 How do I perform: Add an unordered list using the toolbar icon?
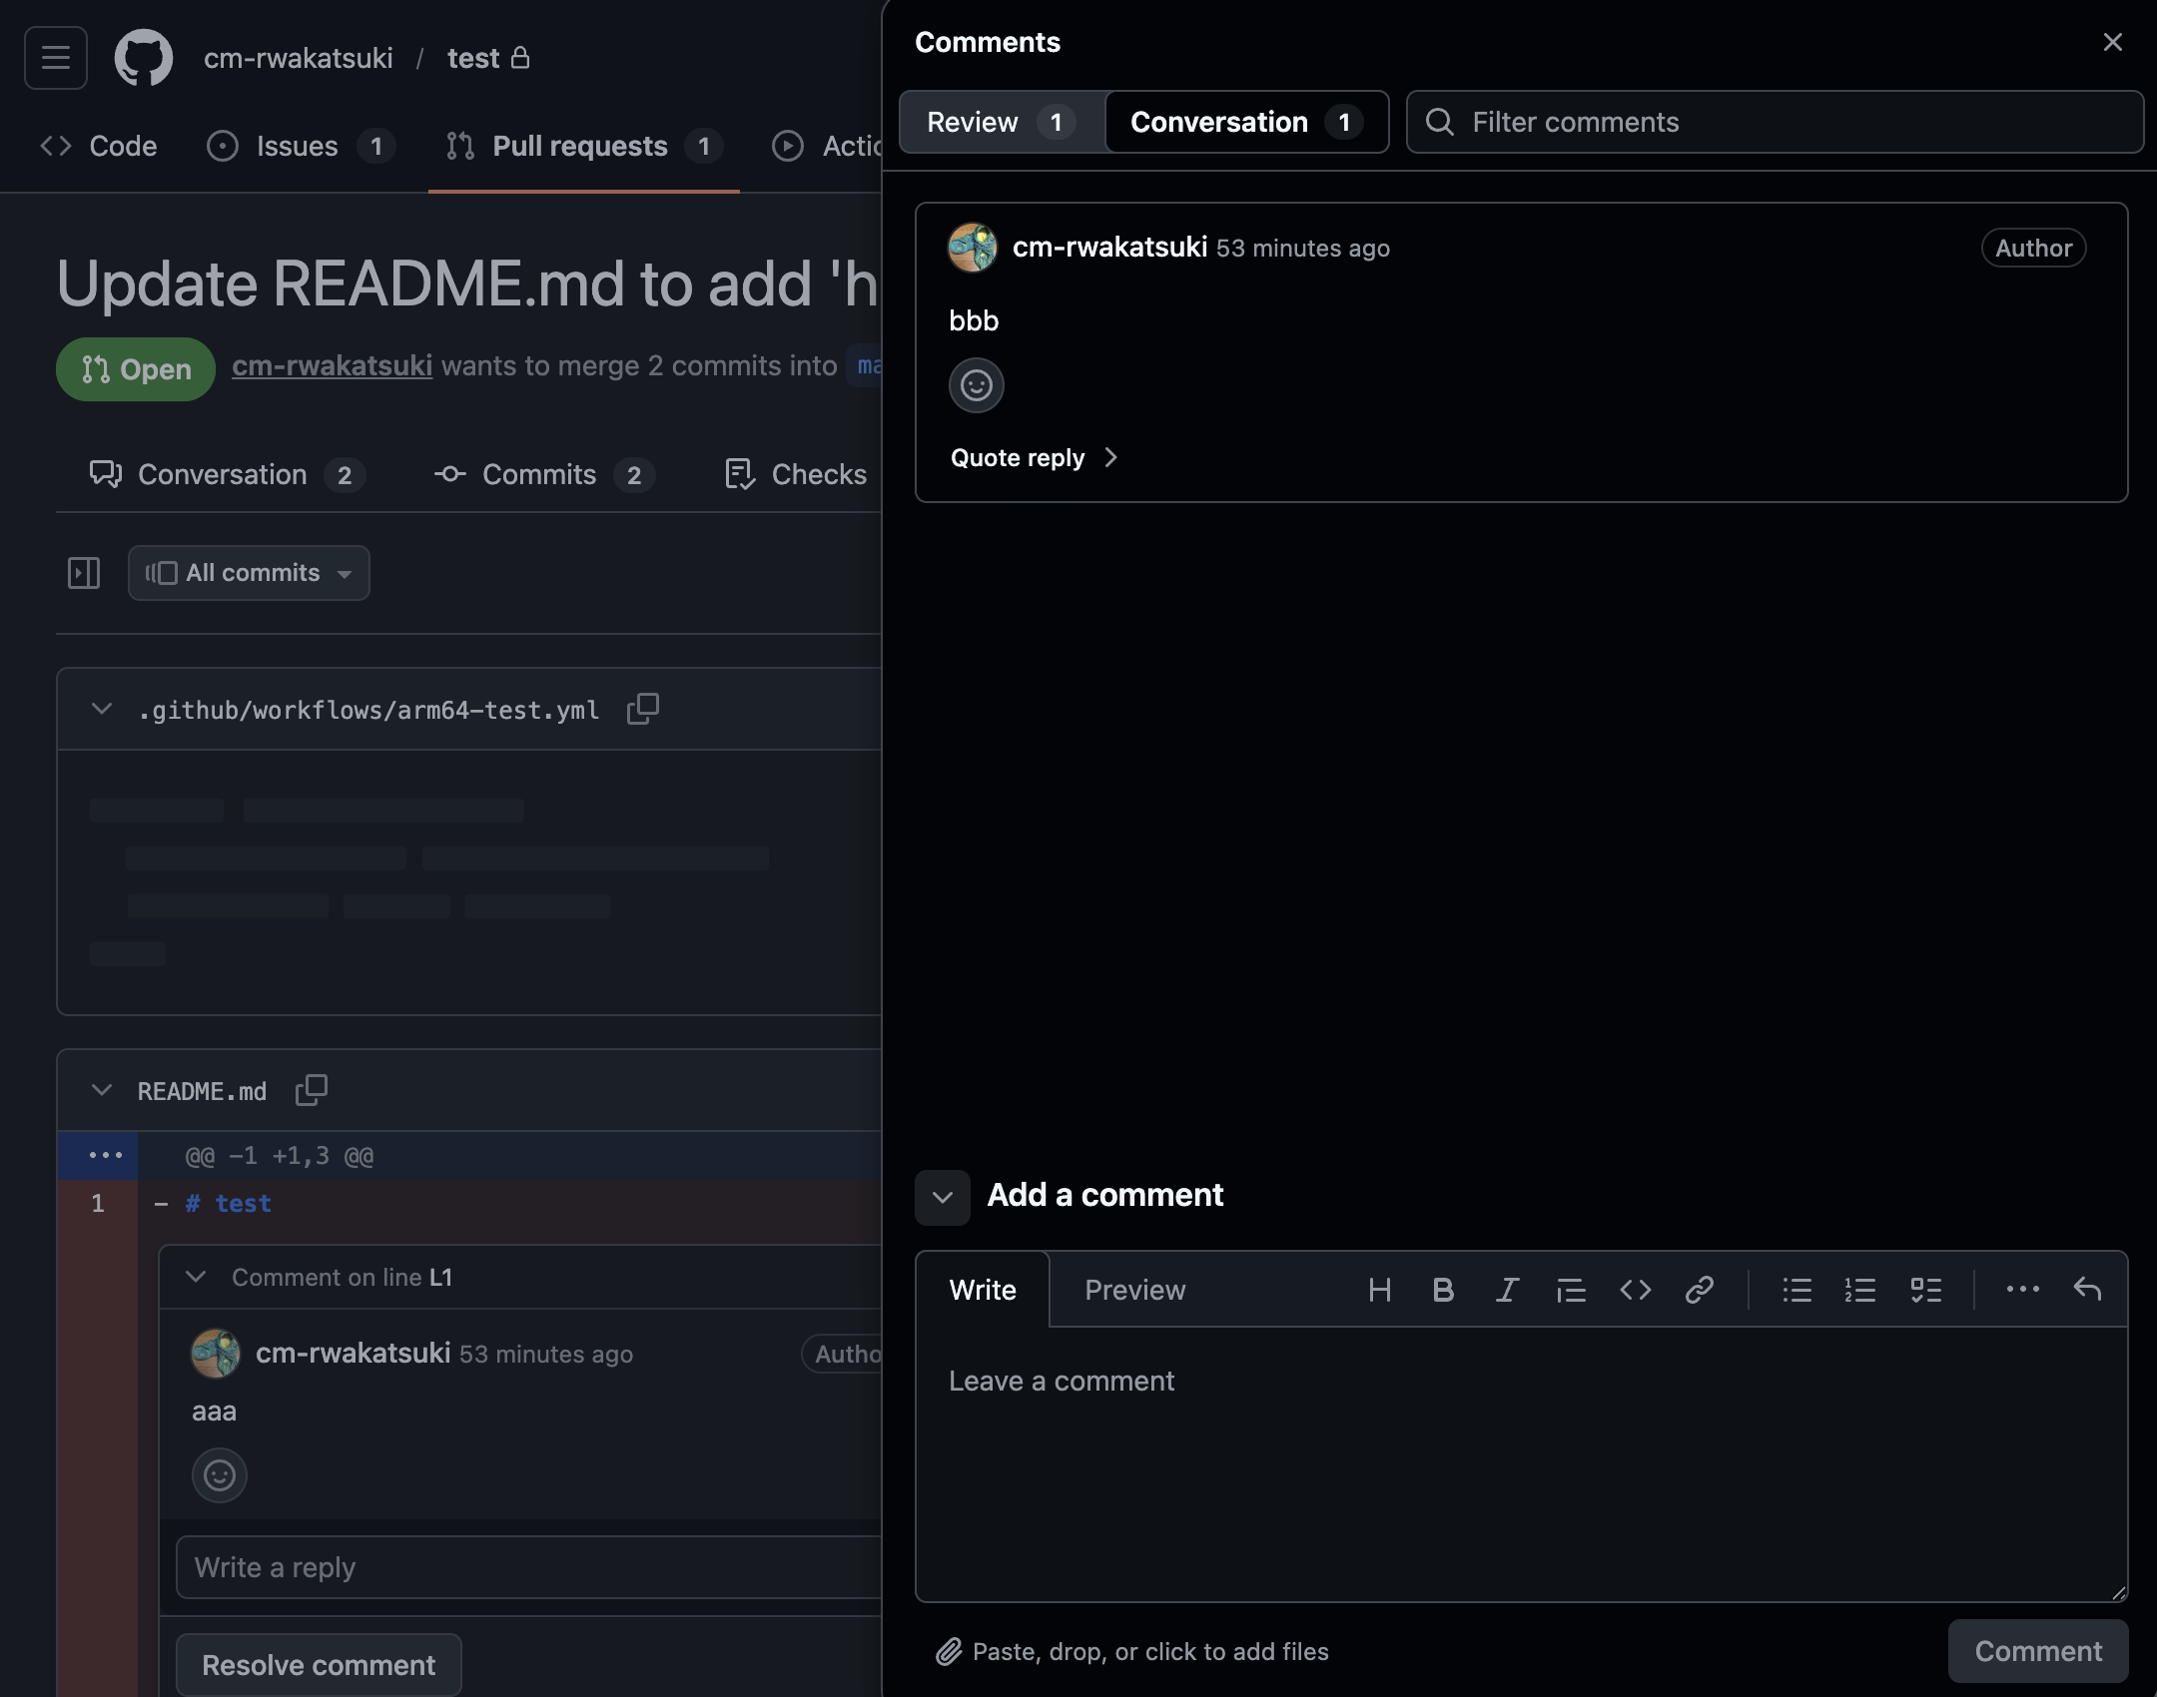[1797, 1290]
